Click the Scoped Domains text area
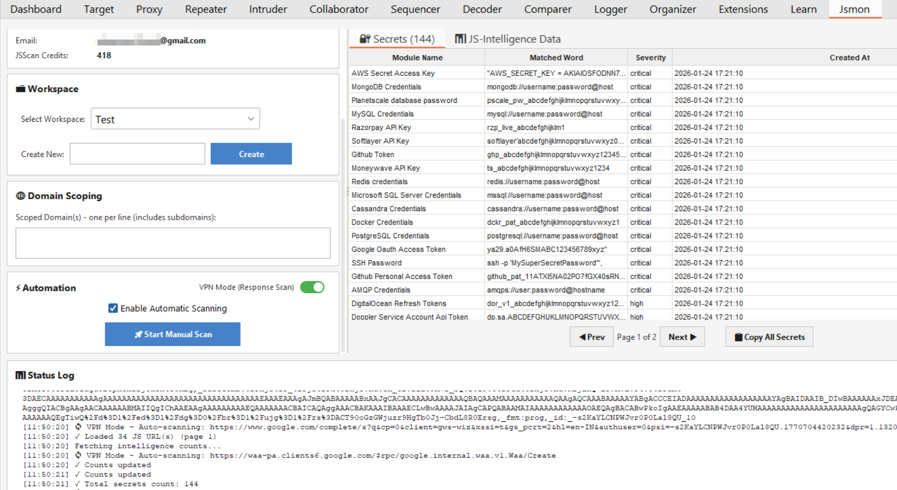Image resolution: width=897 pixels, height=490 pixels. [x=173, y=243]
